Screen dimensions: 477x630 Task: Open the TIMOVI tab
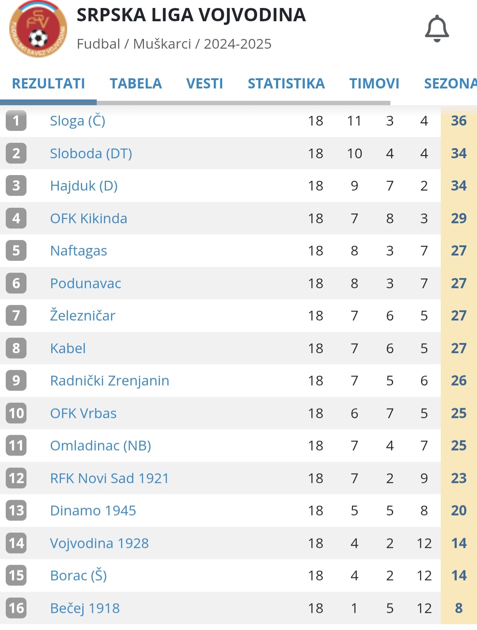375,84
